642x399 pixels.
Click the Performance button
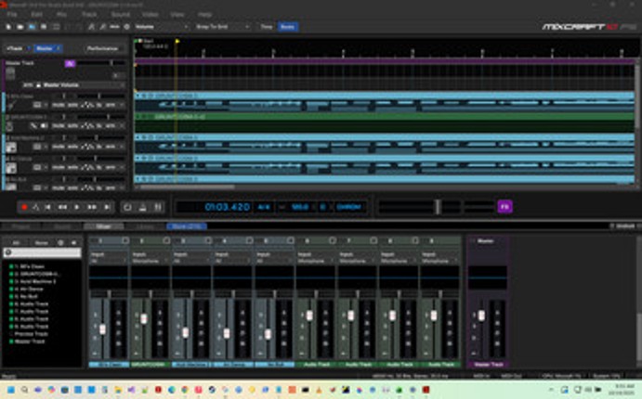[102, 48]
